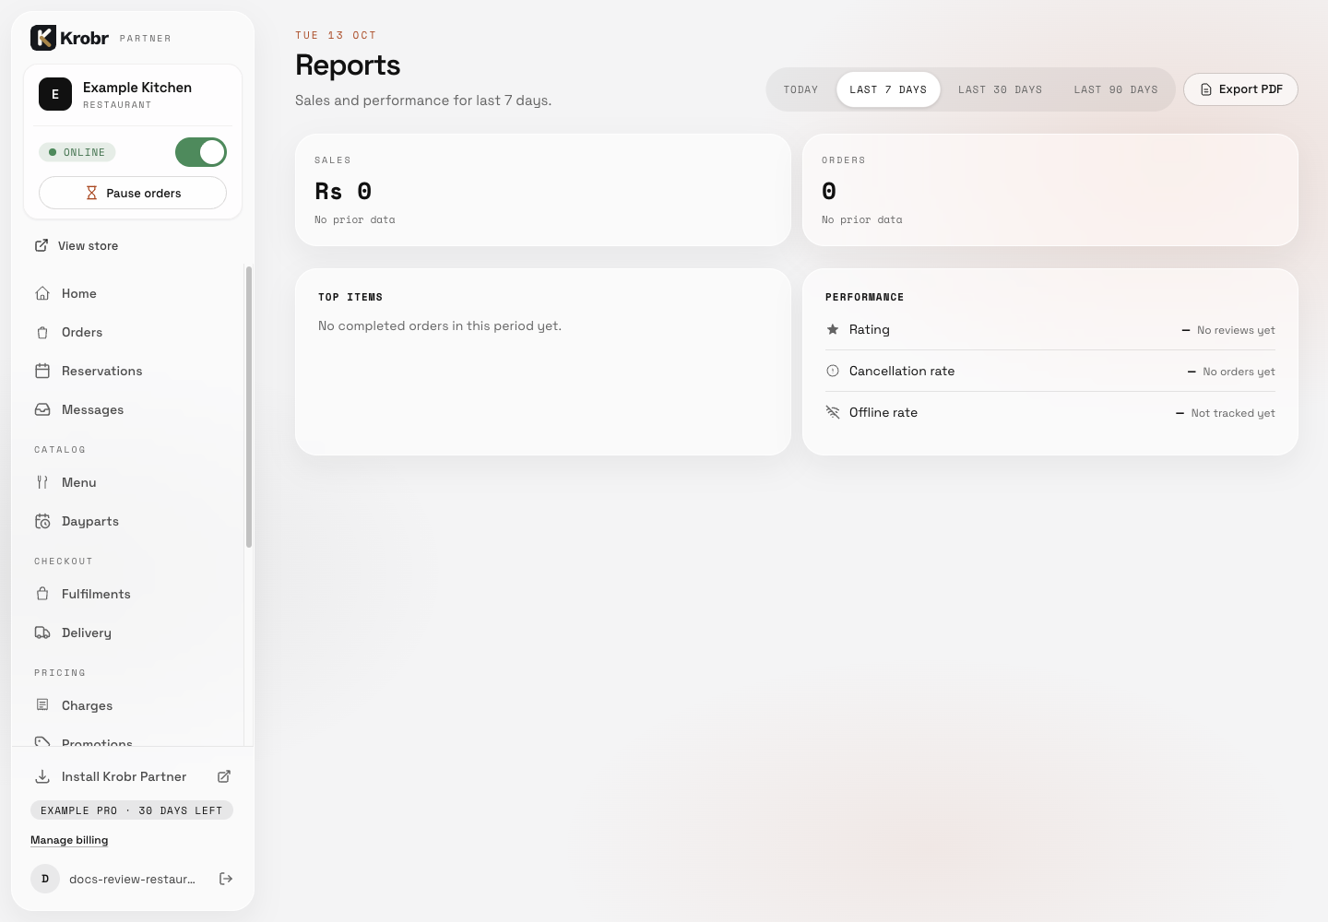The height and width of the screenshot is (922, 1328).
Task: Click the sign-out icon beside docs-review account
Action: (x=226, y=879)
